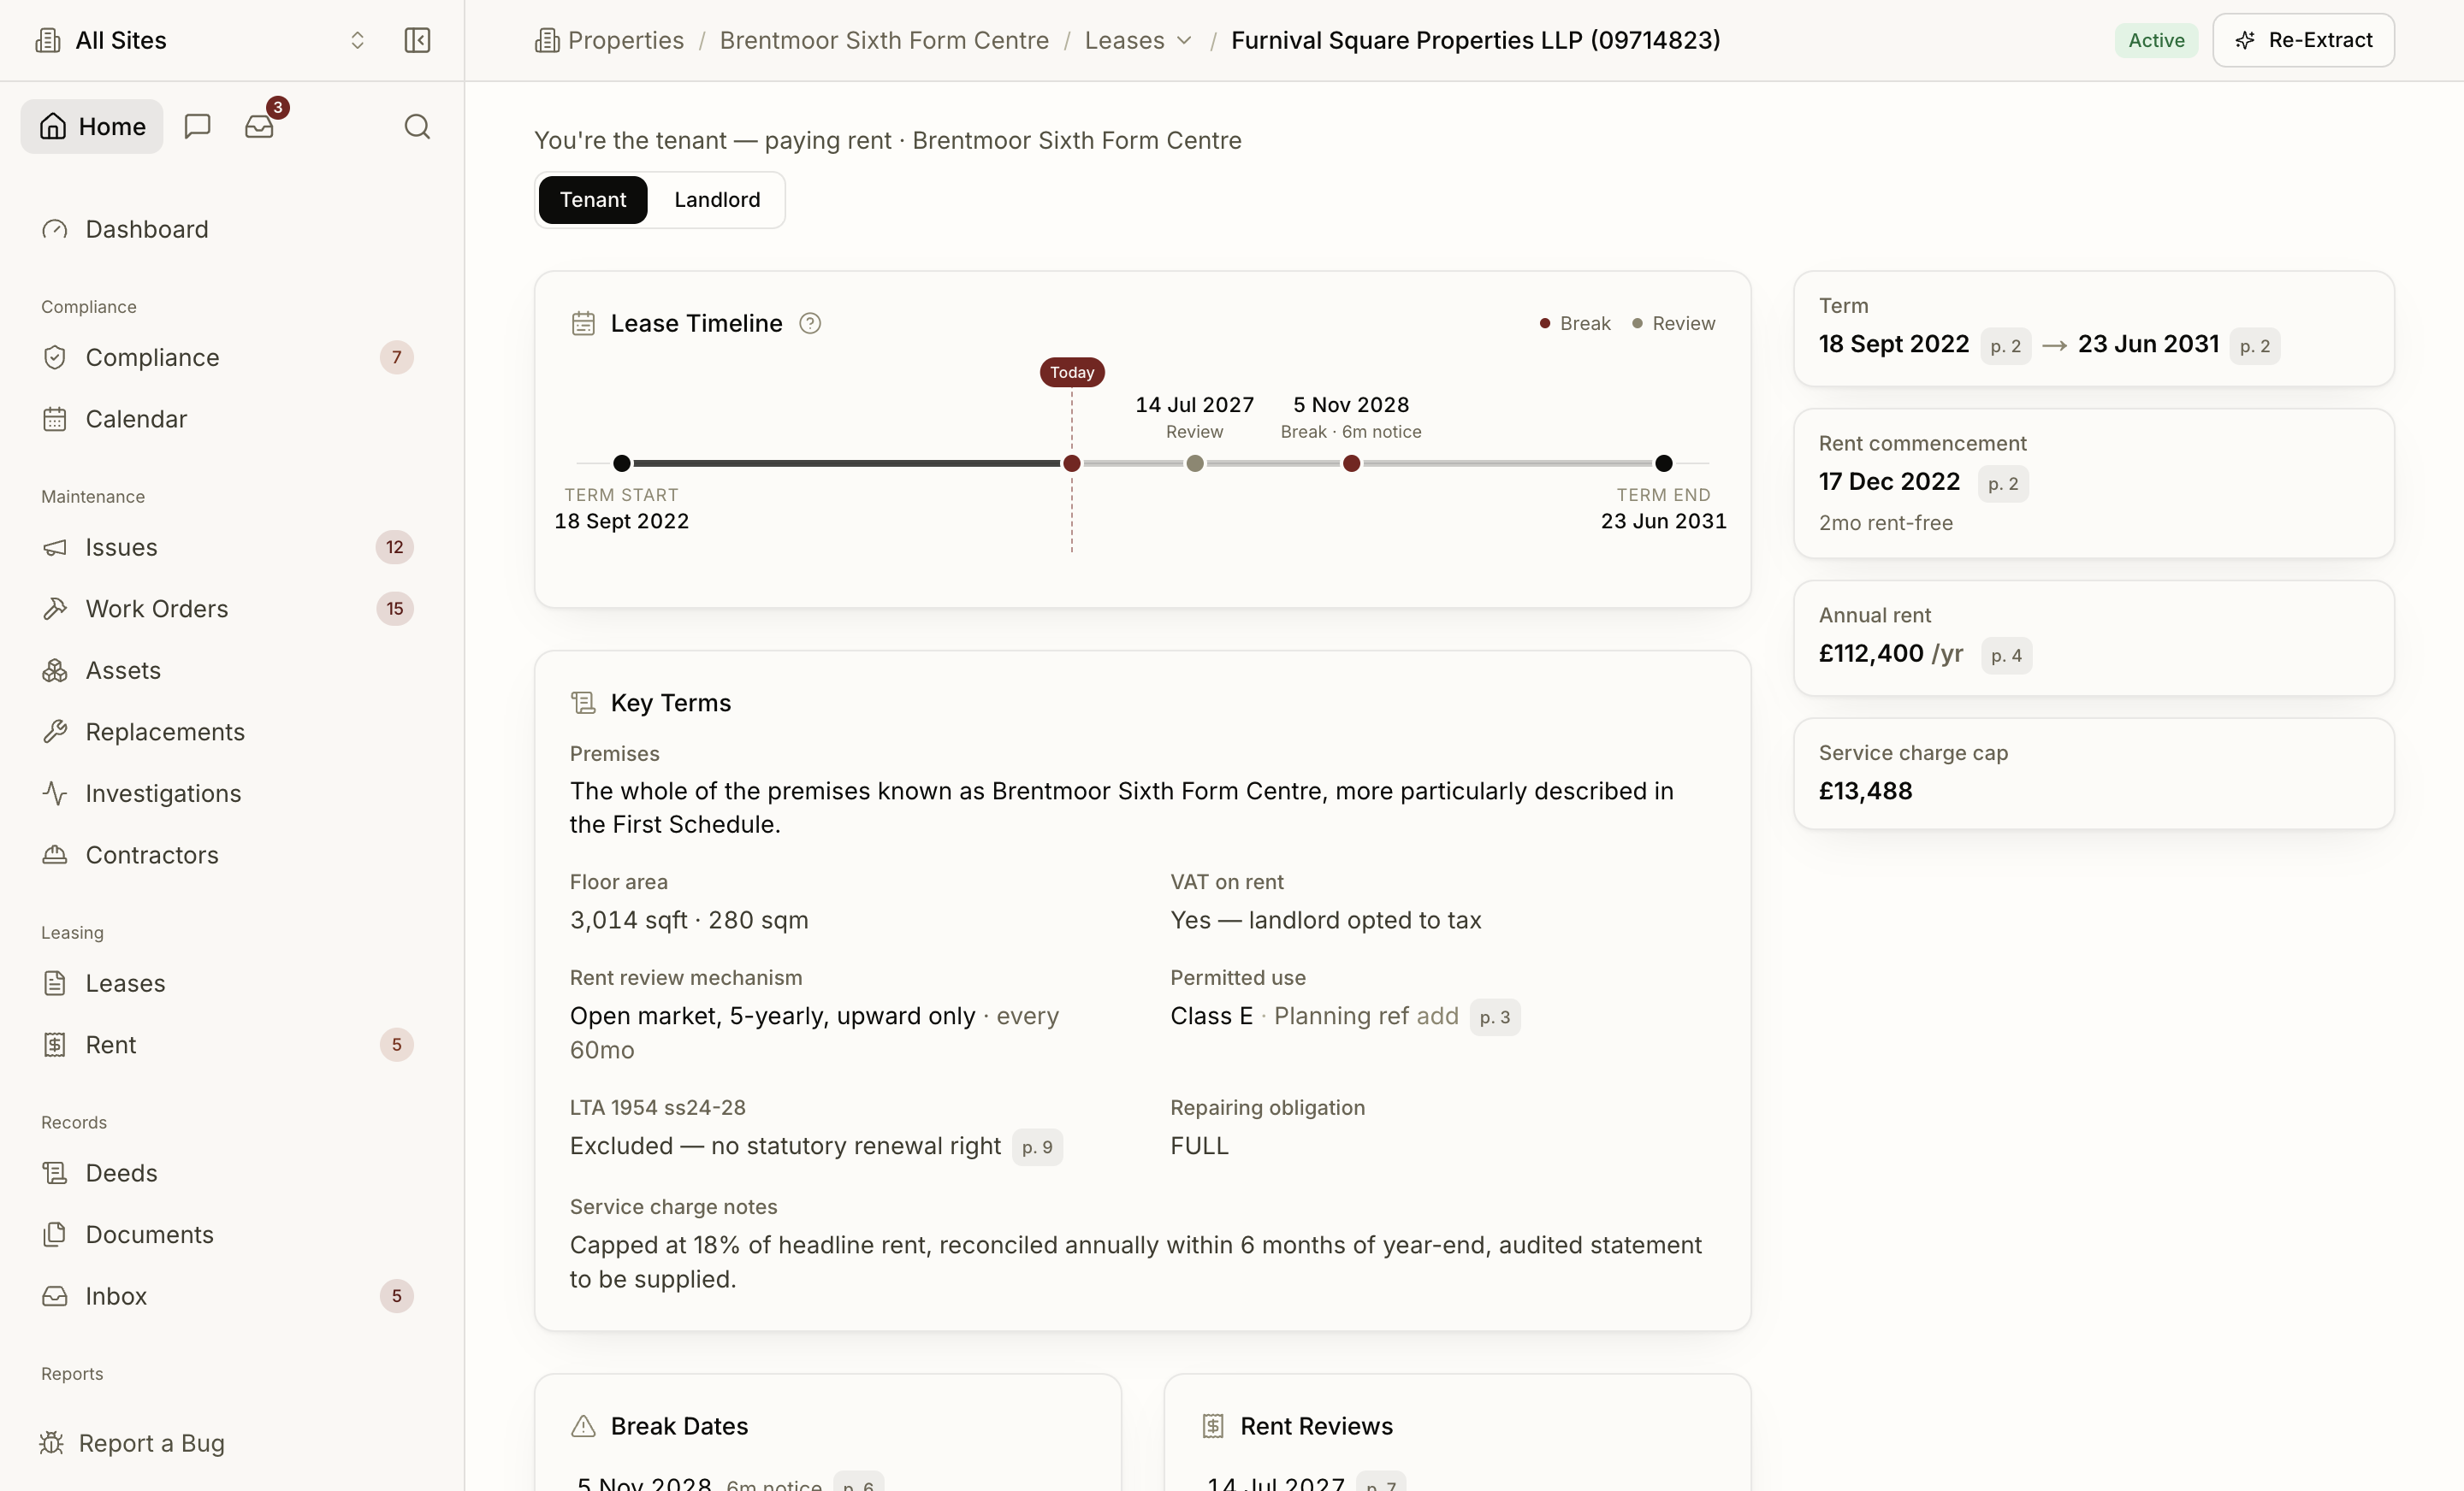Click the Rent Reviews receipt icon
Viewport: 2464px width, 1491px height.
(1213, 1426)
